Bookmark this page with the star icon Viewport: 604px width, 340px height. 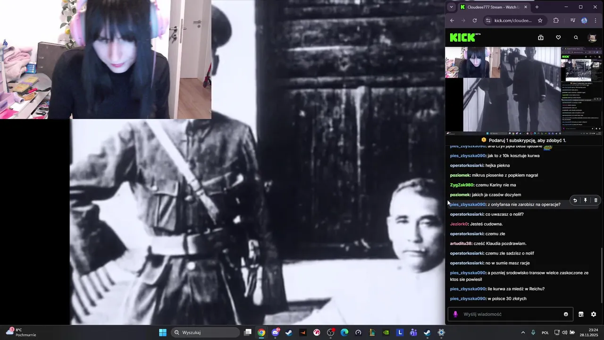point(540,20)
